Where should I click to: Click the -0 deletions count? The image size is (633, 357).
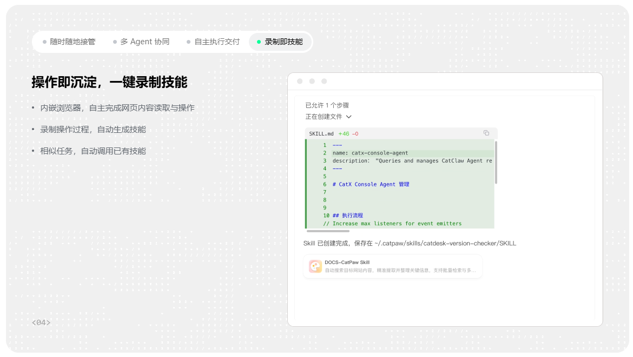[x=355, y=134]
